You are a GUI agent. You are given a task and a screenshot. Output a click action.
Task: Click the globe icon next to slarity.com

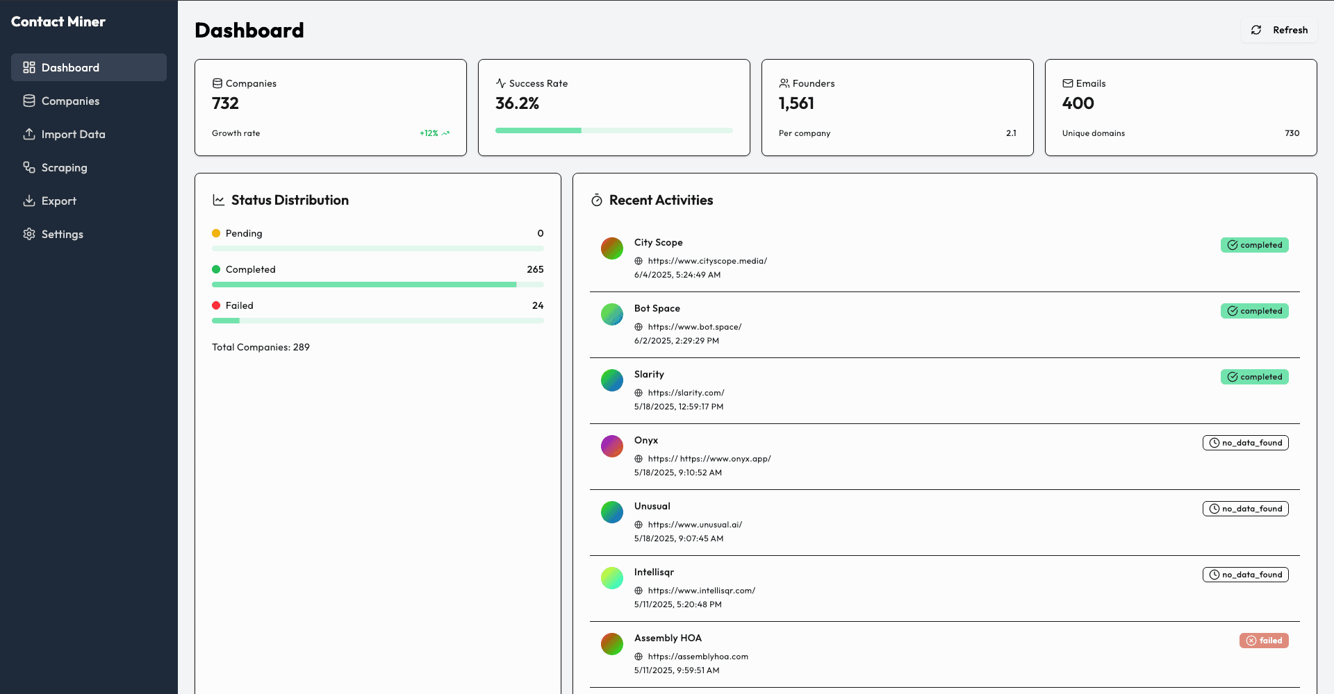pos(639,393)
